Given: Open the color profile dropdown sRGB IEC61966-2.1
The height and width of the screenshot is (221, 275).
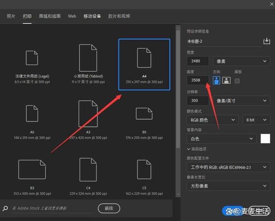Looking at the screenshot, I should coord(228,167).
